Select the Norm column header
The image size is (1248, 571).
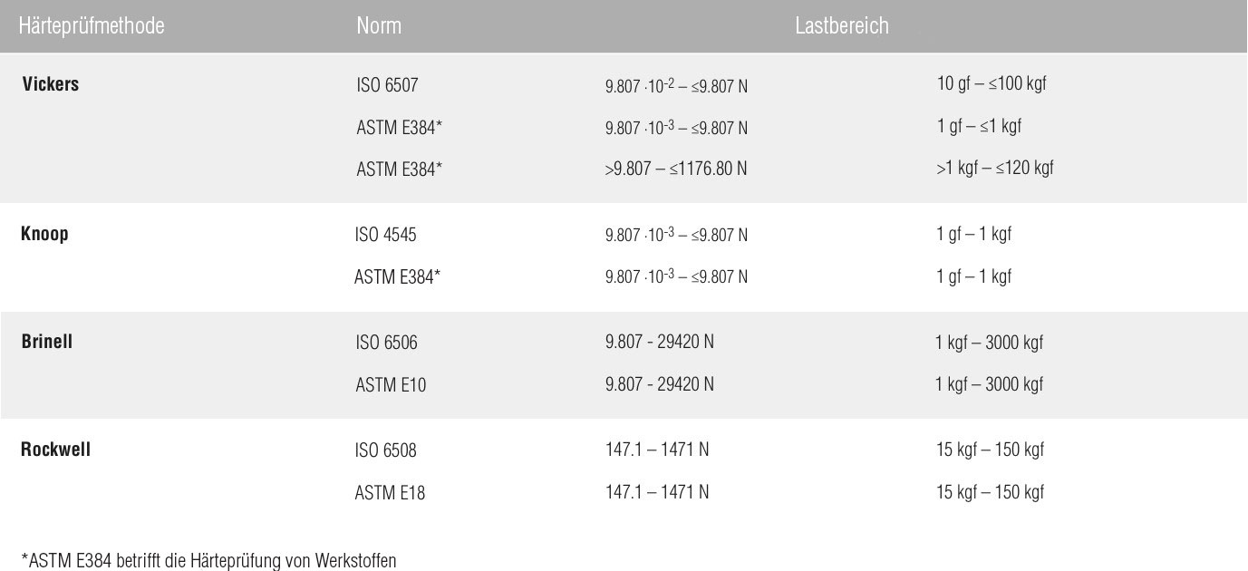coord(379,26)
